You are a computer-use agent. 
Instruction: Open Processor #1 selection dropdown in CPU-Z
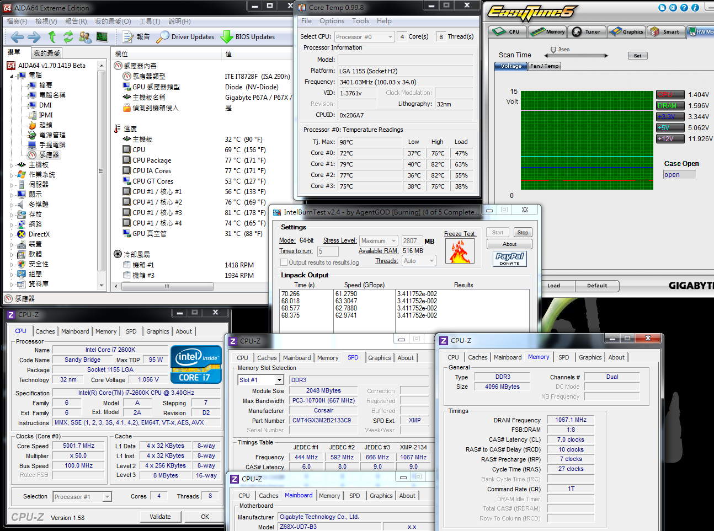pos(82,497)
